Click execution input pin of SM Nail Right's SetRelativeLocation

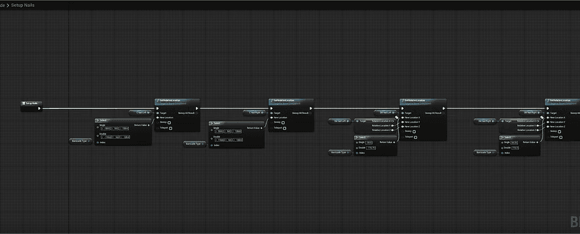[x=548, y=108]
